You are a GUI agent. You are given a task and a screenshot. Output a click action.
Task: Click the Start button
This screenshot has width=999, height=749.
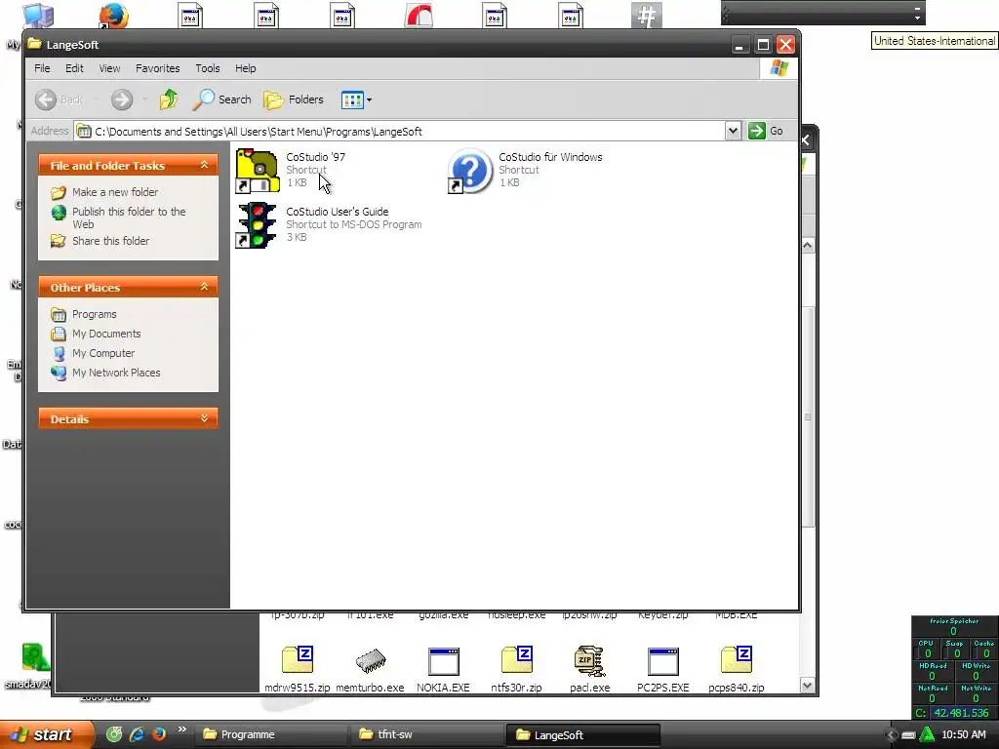click(x=46, y=734)
